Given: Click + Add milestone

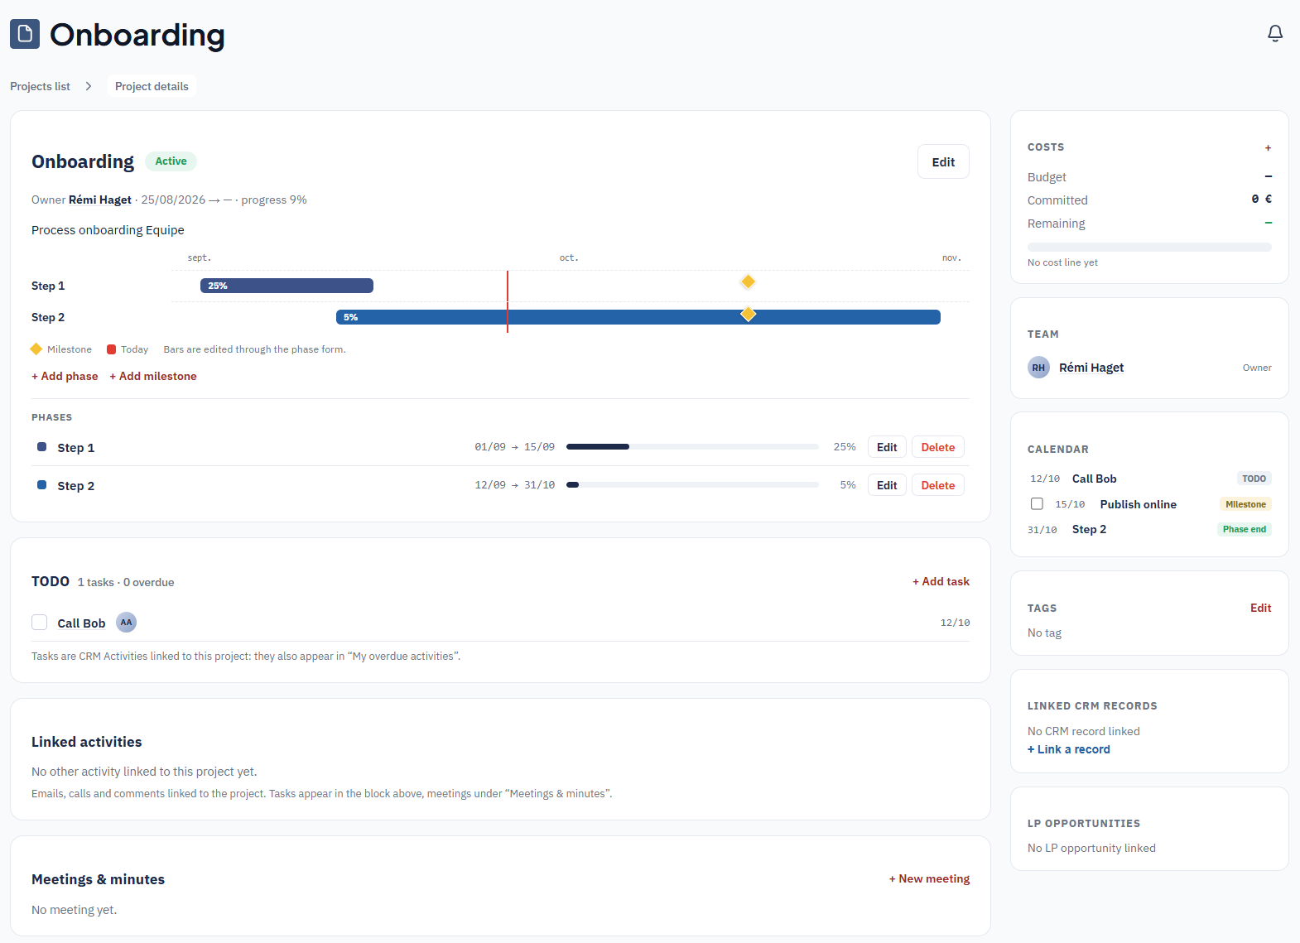Looking at the screenshot, I should pyautogui.click(x=153, y=376).
